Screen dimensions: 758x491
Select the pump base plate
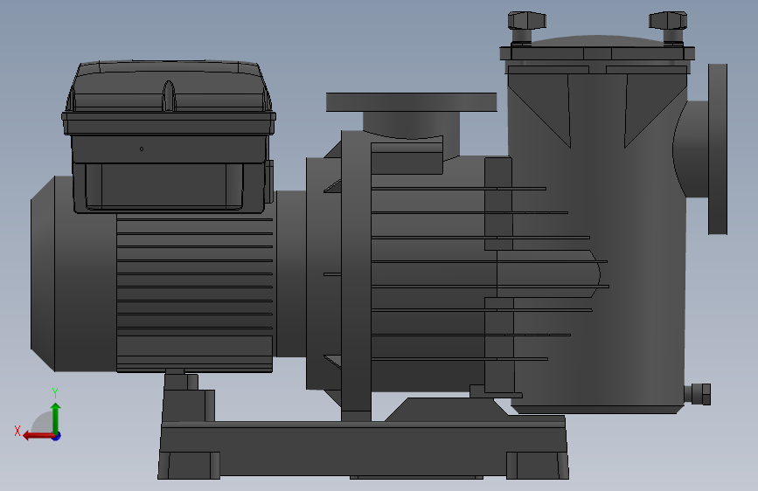pyautogui.click(x=363, y=448)
